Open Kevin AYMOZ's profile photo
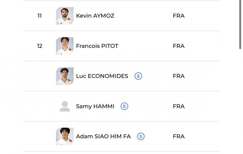 click(65, 16)
